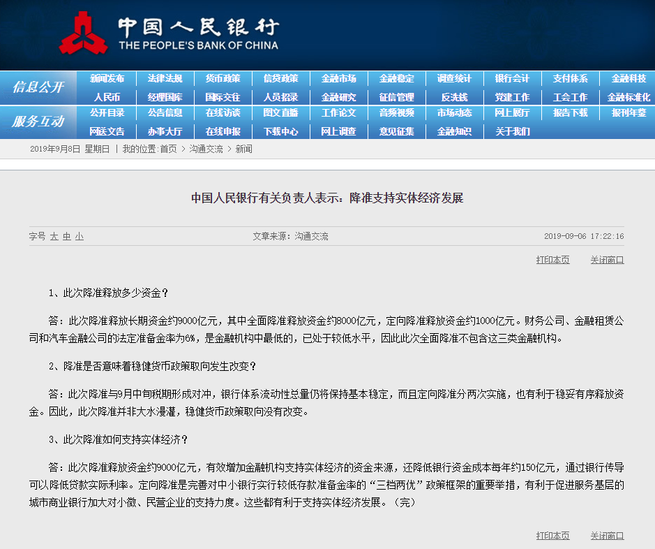The width and height of the screenshot is (655, 549).
Task: Click the 关闭窗口 close link
Action: pyautogui.click(x=606, y=259)
